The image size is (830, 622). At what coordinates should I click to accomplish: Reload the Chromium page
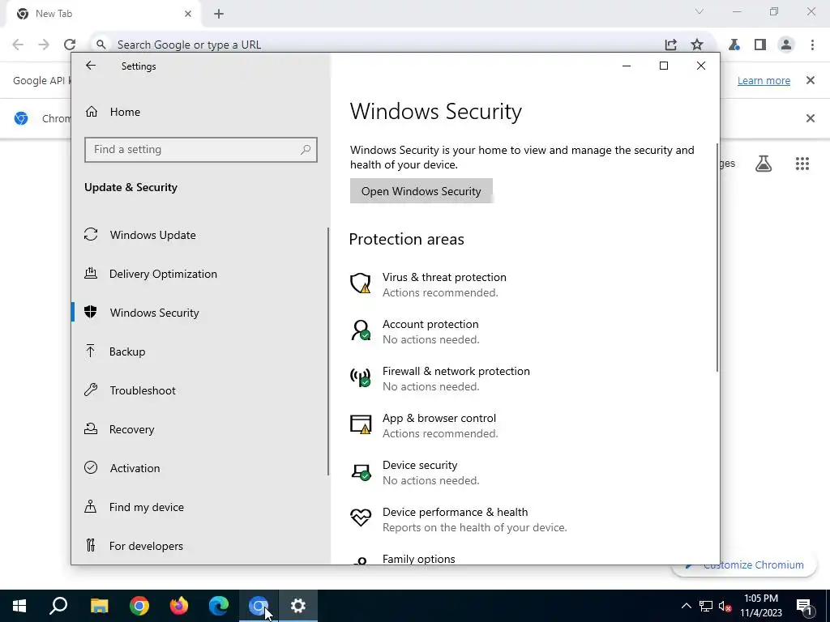coord(70,45)
